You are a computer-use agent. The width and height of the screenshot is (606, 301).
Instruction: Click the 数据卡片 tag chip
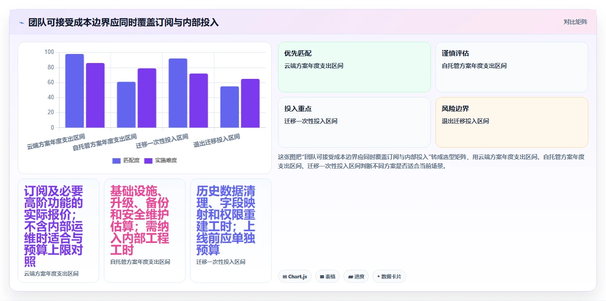coord(389,276)
